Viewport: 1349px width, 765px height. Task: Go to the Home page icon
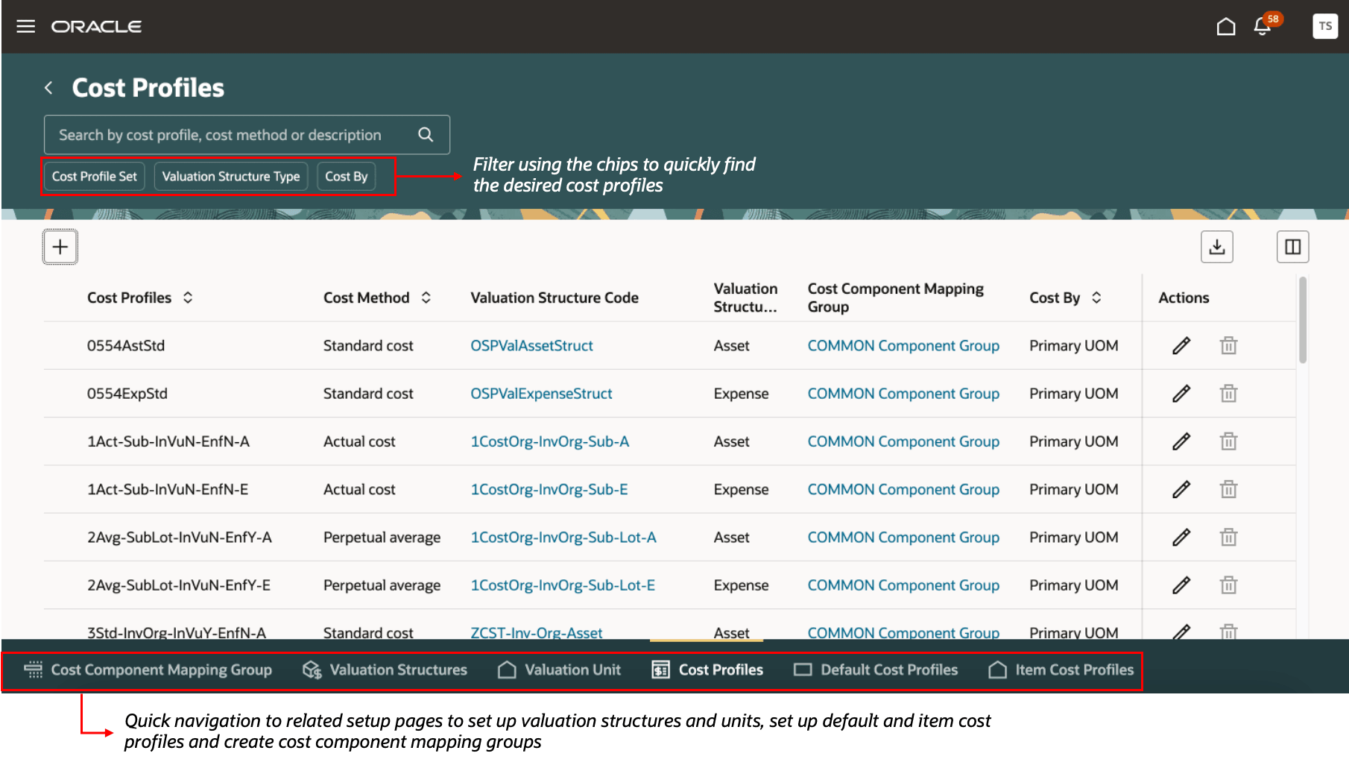(x=1225, y=27)
